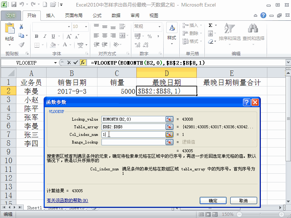The width and height of the screenshot is (291, 218).
Task: Toggle left text alignment
Action: (x=96, y=35)
